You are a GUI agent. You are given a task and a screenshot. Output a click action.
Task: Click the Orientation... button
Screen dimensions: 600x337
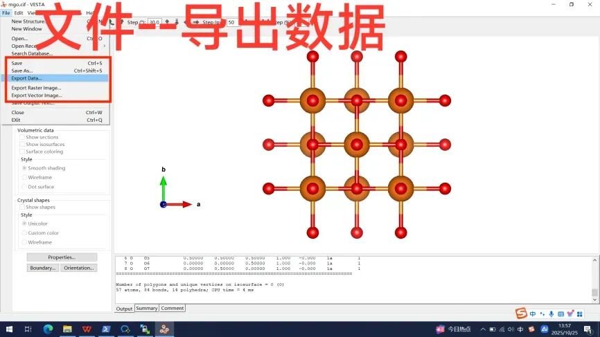pyautogui.click(x=79, y=268)
